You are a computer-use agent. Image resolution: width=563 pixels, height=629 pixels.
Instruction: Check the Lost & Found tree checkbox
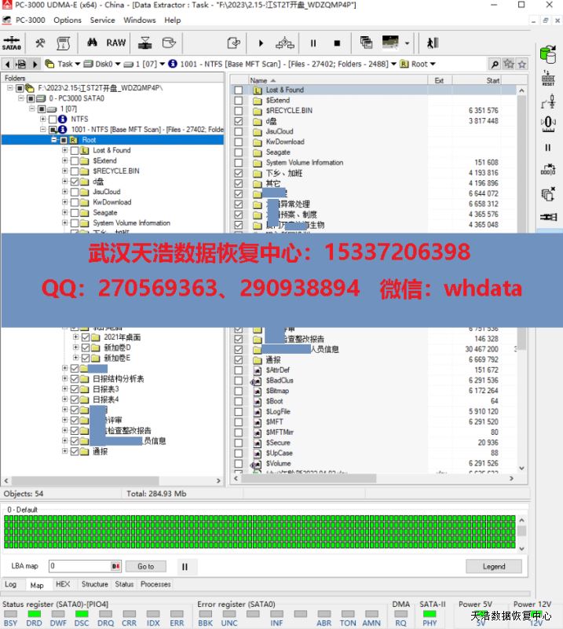pos(75,150)
